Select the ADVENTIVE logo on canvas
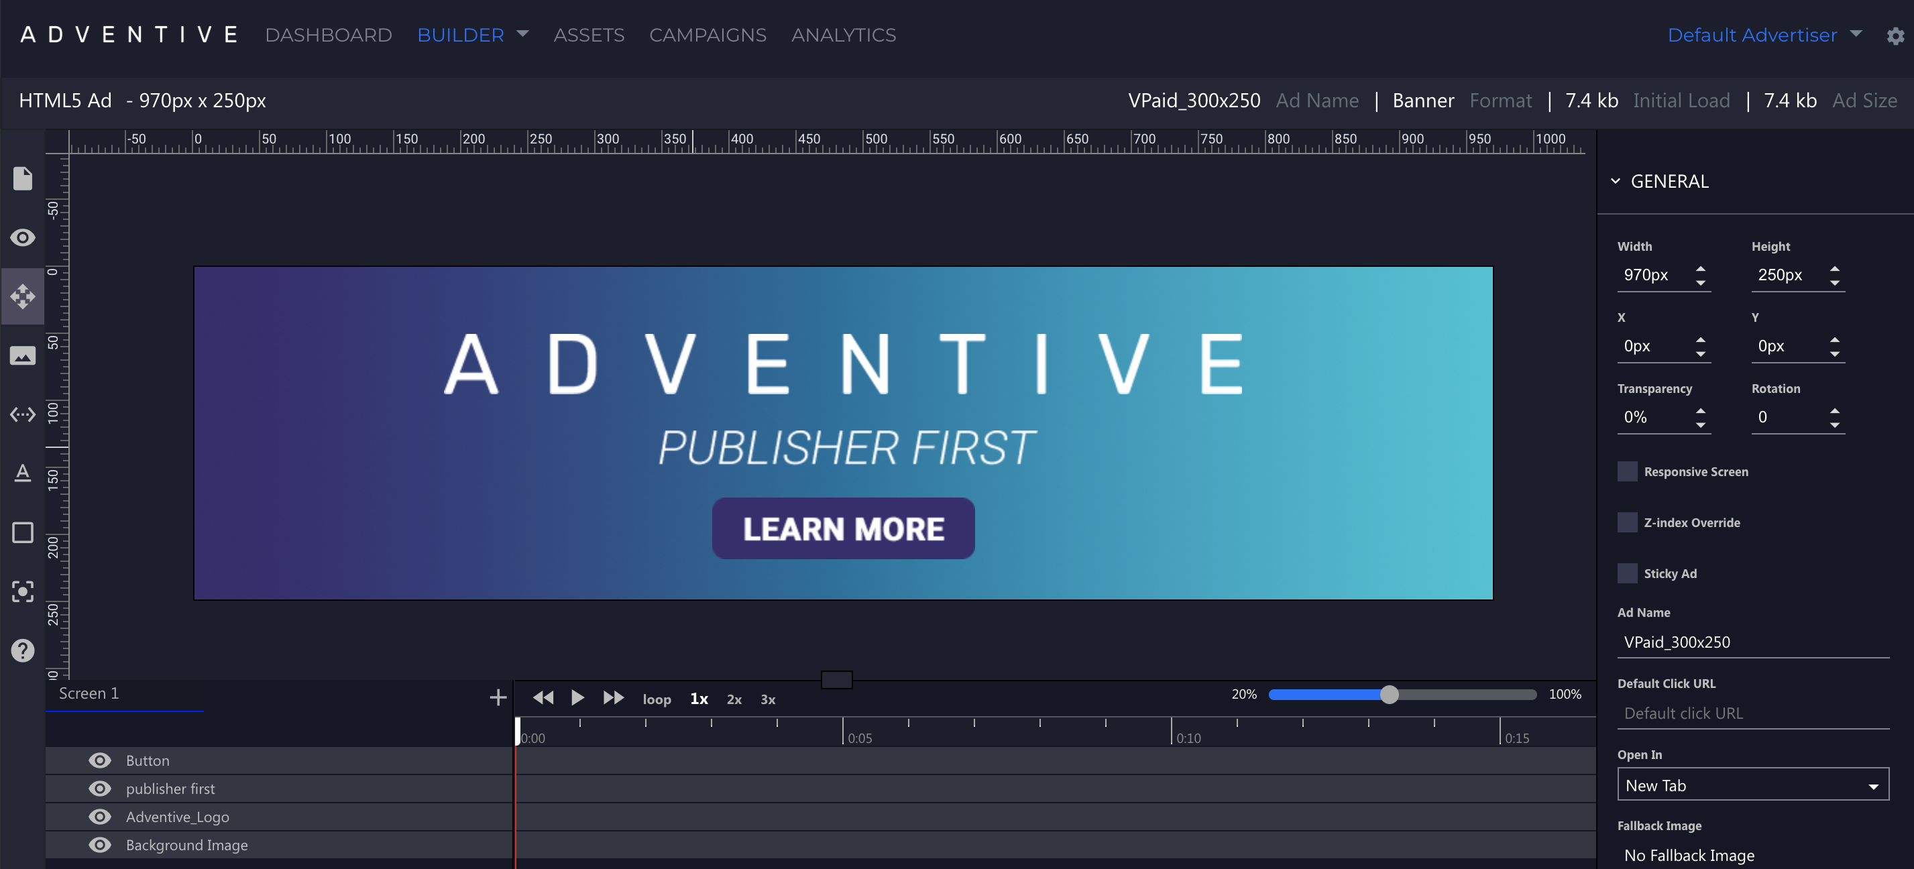Image resolution: width=1914 pixels, height=869 pixels. pos(843,364)
